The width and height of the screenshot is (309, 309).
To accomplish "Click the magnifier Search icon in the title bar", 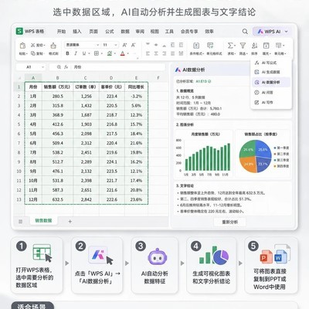I will [x=245, y=32].
